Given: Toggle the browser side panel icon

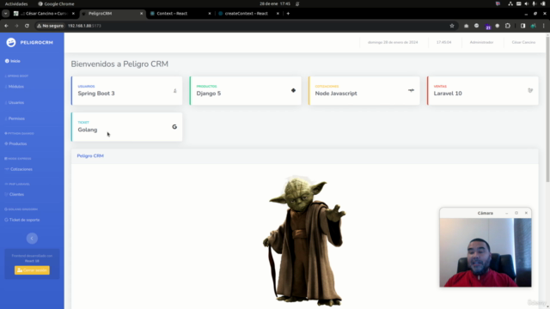Looking at the screenshot, I should coord(522,26).
